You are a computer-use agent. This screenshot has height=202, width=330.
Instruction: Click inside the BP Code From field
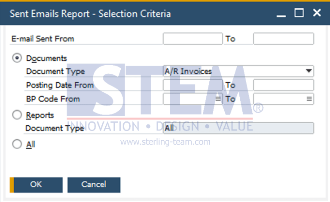pyautogui.click(x=188, y=99)
